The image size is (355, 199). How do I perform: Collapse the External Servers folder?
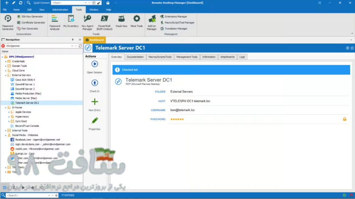(6, 75)
